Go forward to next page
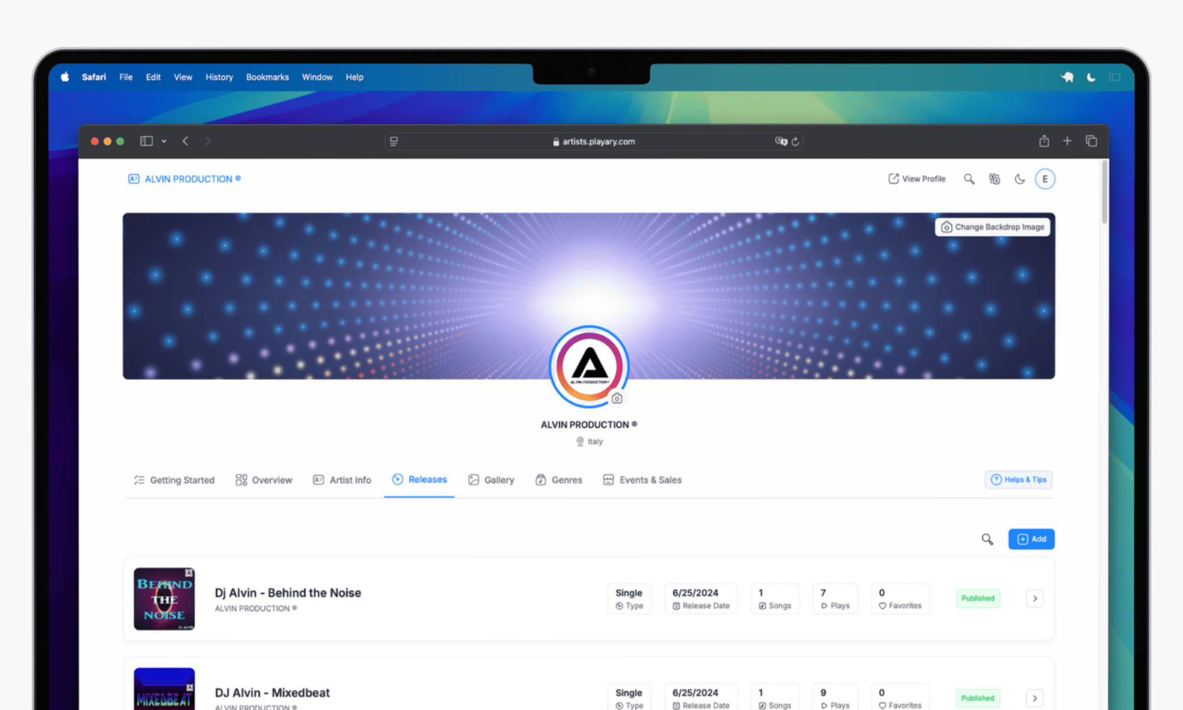 click(x=208, y=141)
